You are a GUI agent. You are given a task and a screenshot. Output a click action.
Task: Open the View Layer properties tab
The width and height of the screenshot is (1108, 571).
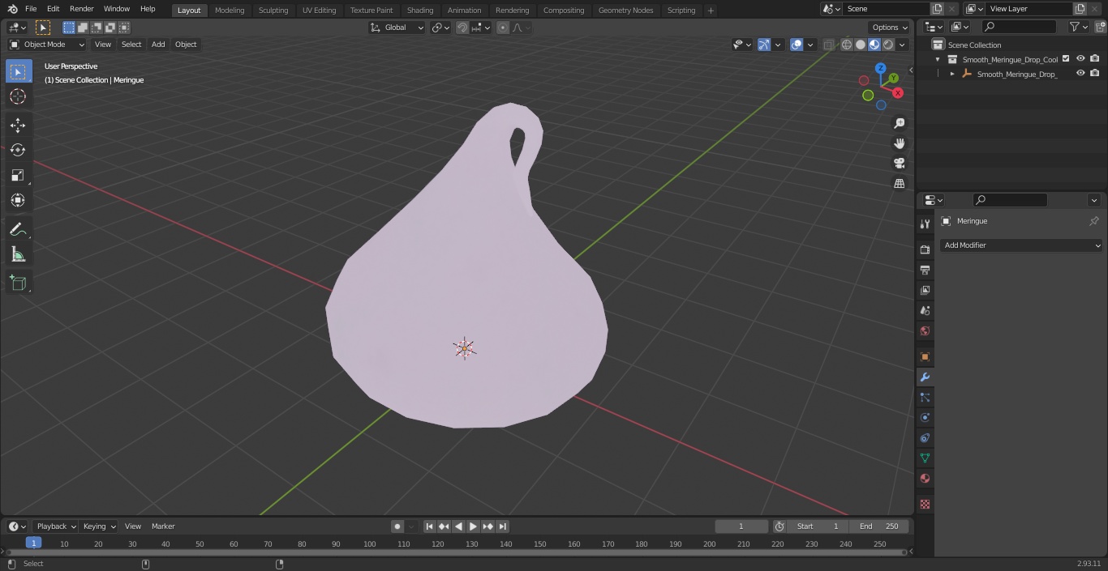(925, 290)
